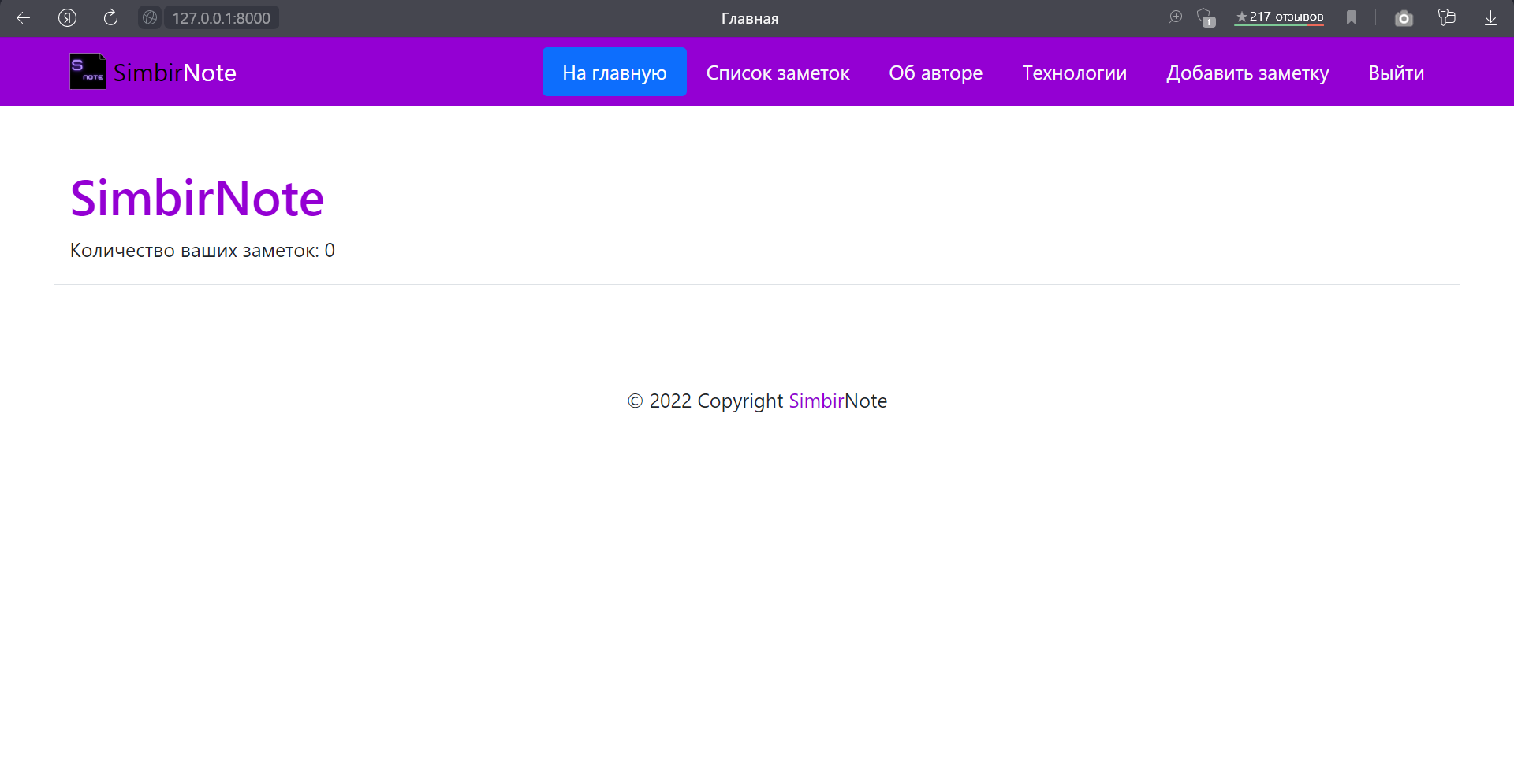Click the Главная browser tab title
Screen dimensions: 1514x772
(749, 18)
